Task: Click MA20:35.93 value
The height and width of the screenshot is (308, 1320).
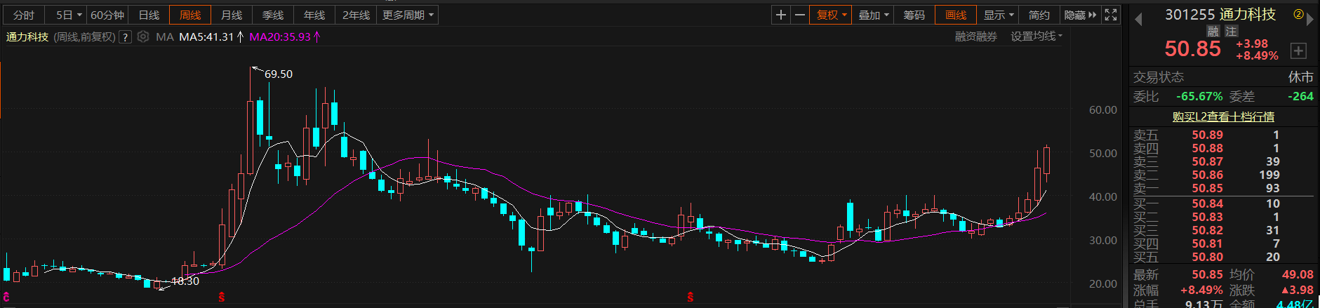Action: (280, 36)
